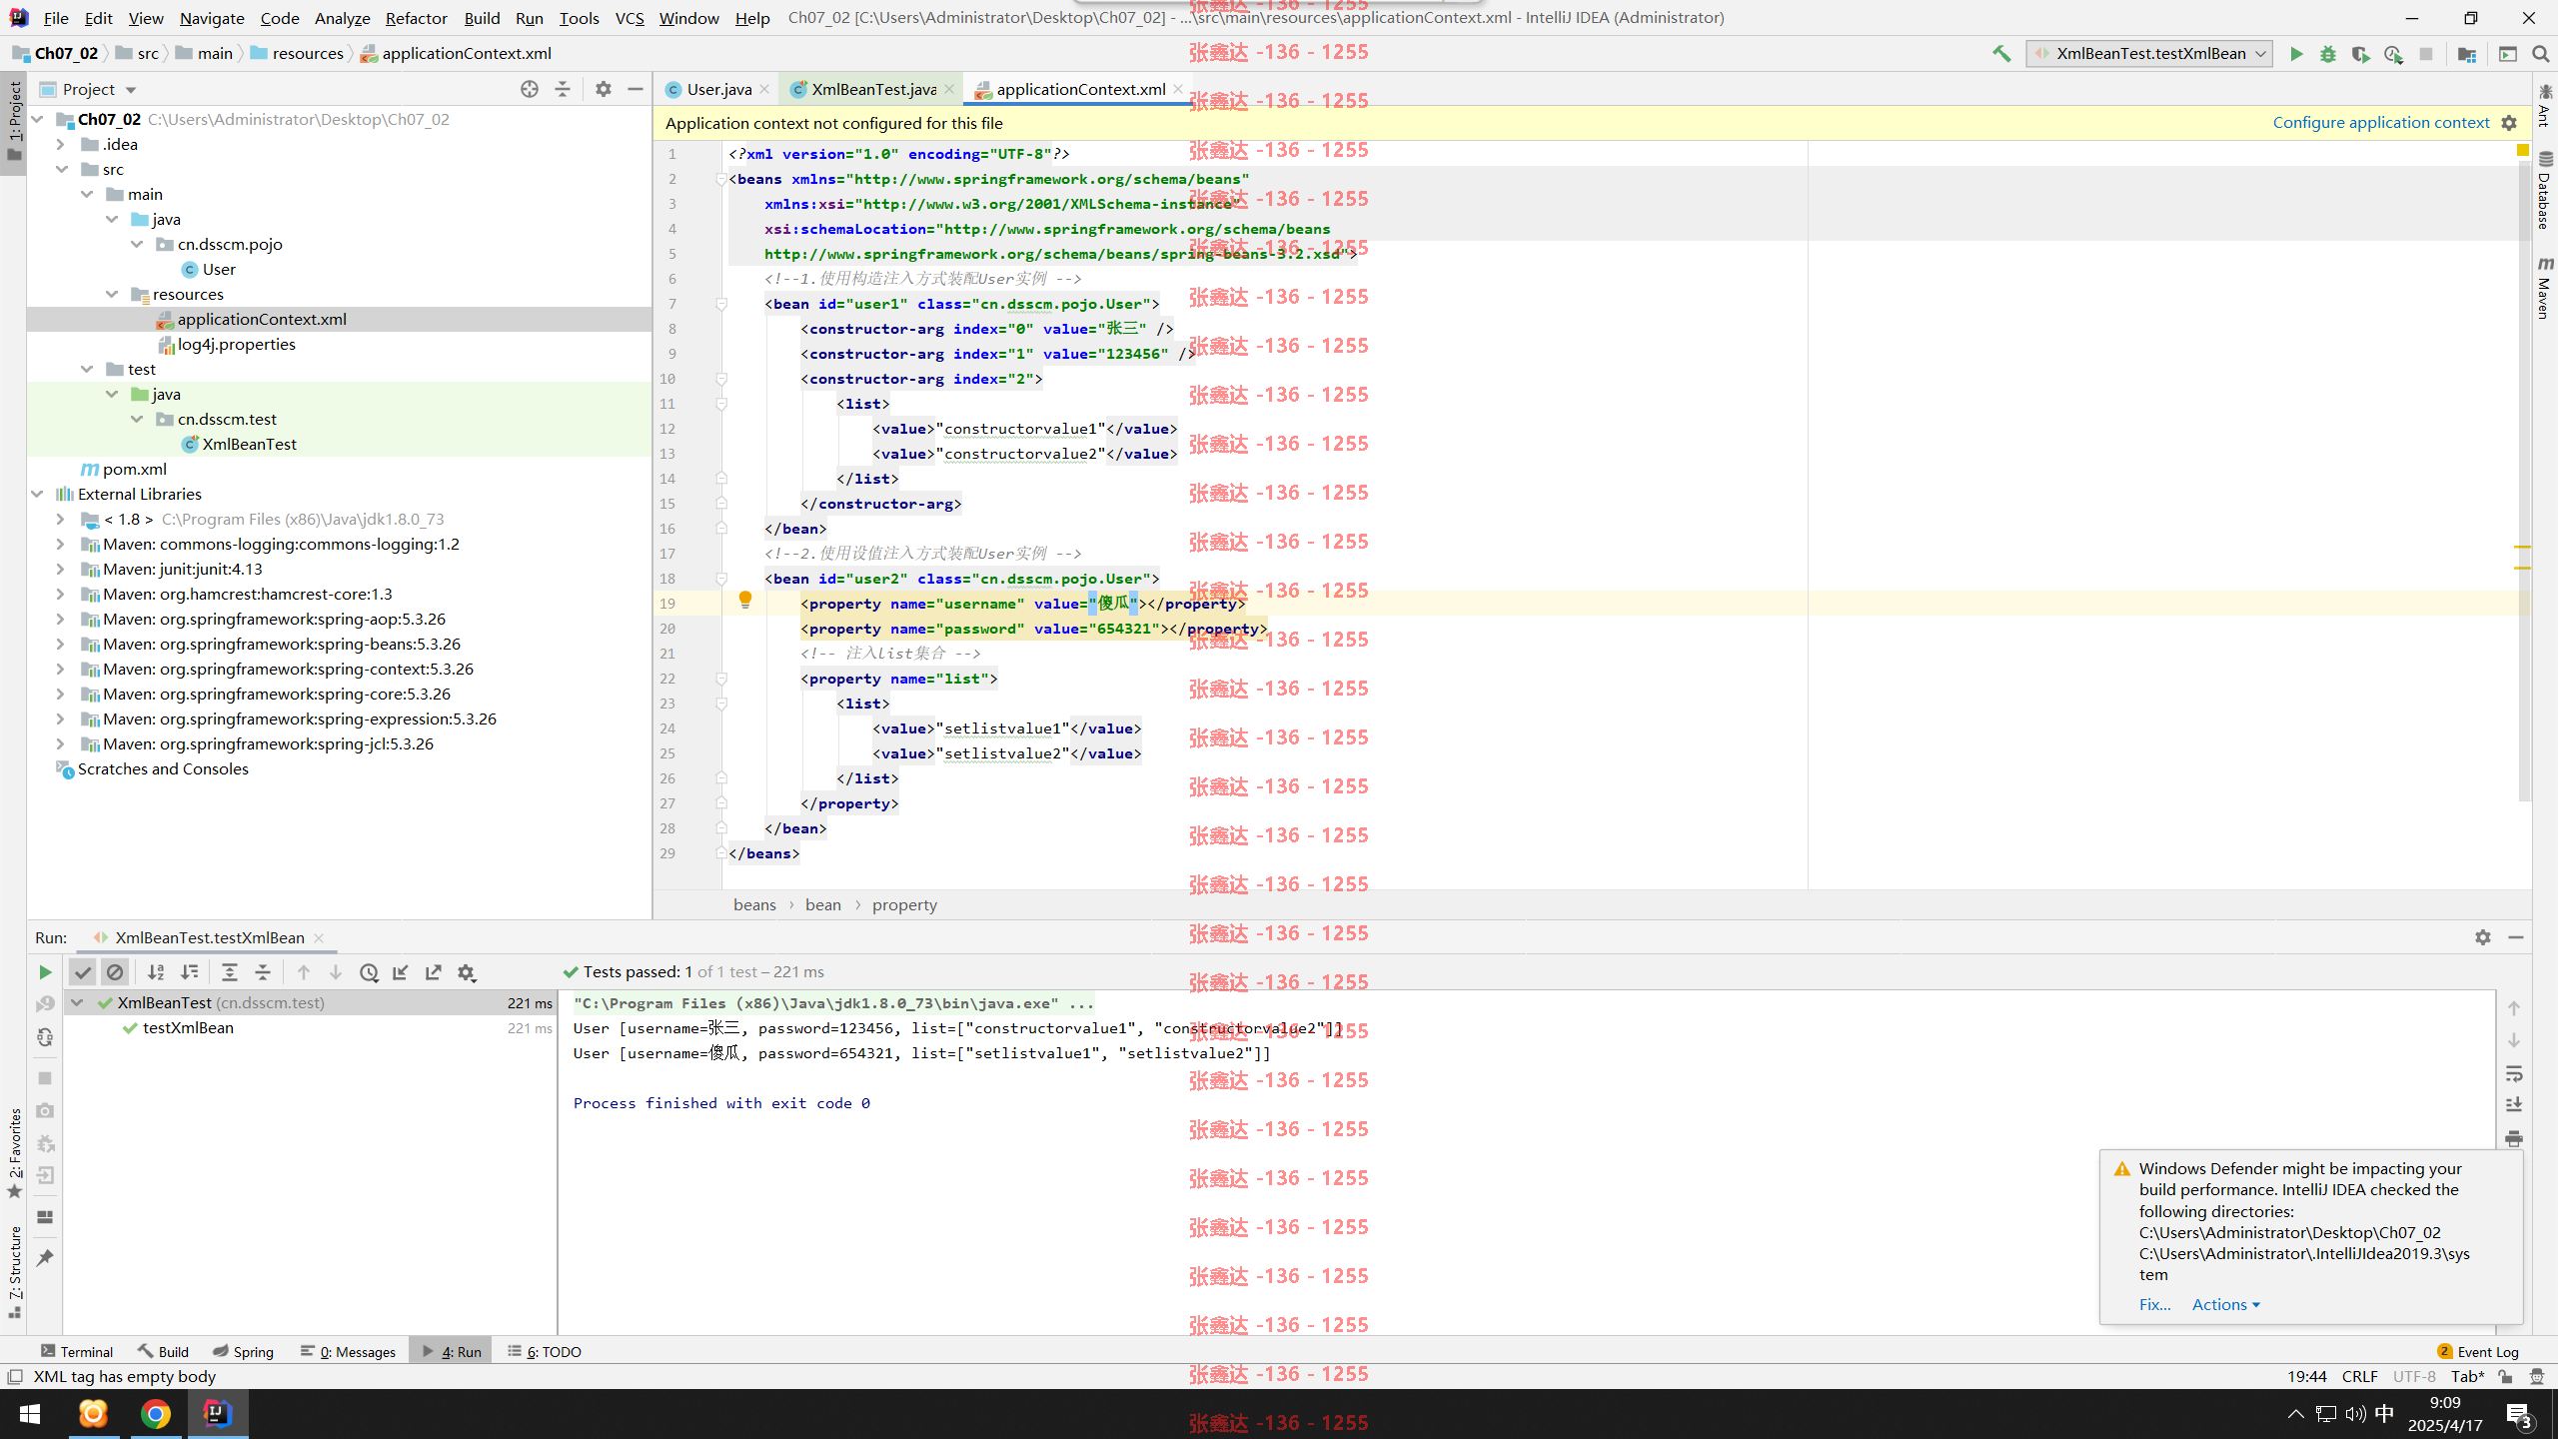Pin the Run tab with the pin icon
The height and width of the screenshot is (1439, 2558).
click(x=44, y=1258)
